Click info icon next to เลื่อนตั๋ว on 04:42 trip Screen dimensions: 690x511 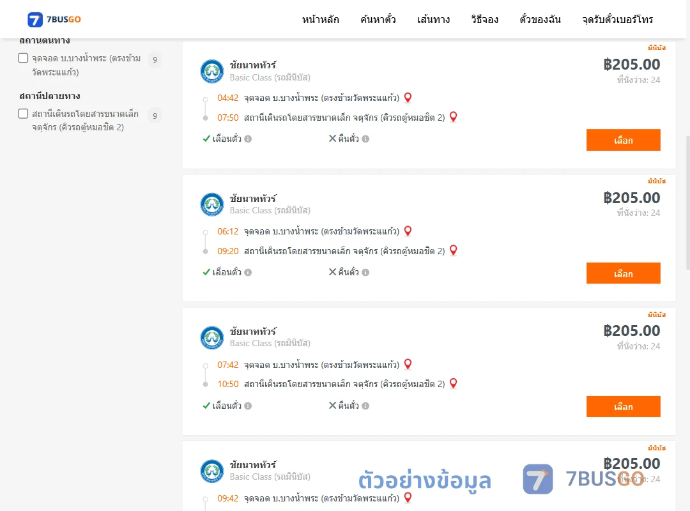click(x=248, y=139)
